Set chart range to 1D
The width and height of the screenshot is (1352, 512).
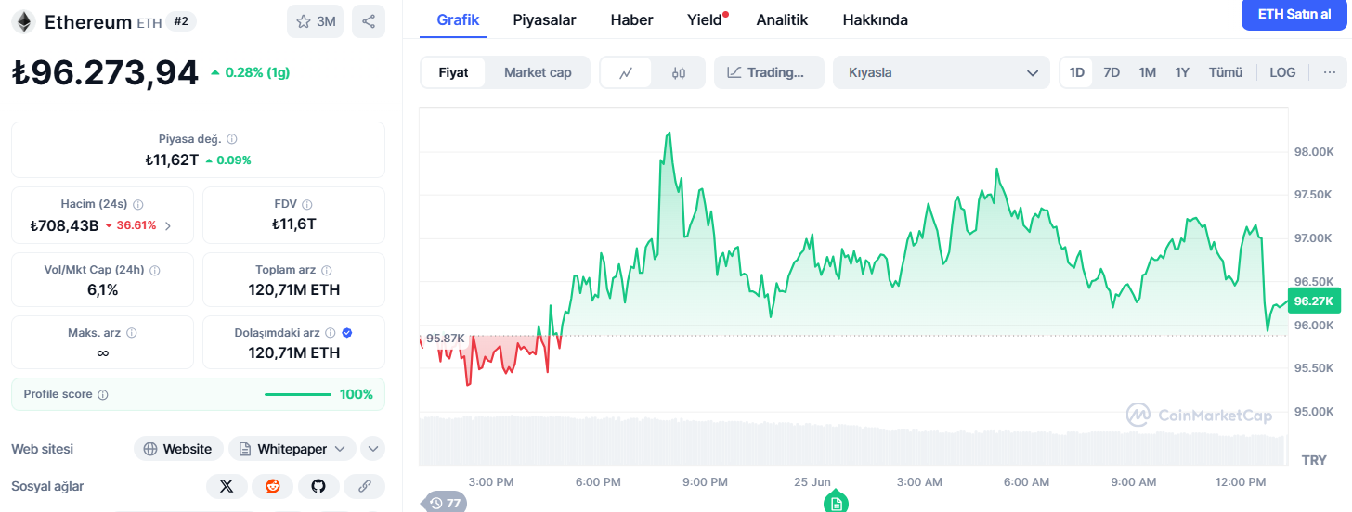(x=1077, y=72)
